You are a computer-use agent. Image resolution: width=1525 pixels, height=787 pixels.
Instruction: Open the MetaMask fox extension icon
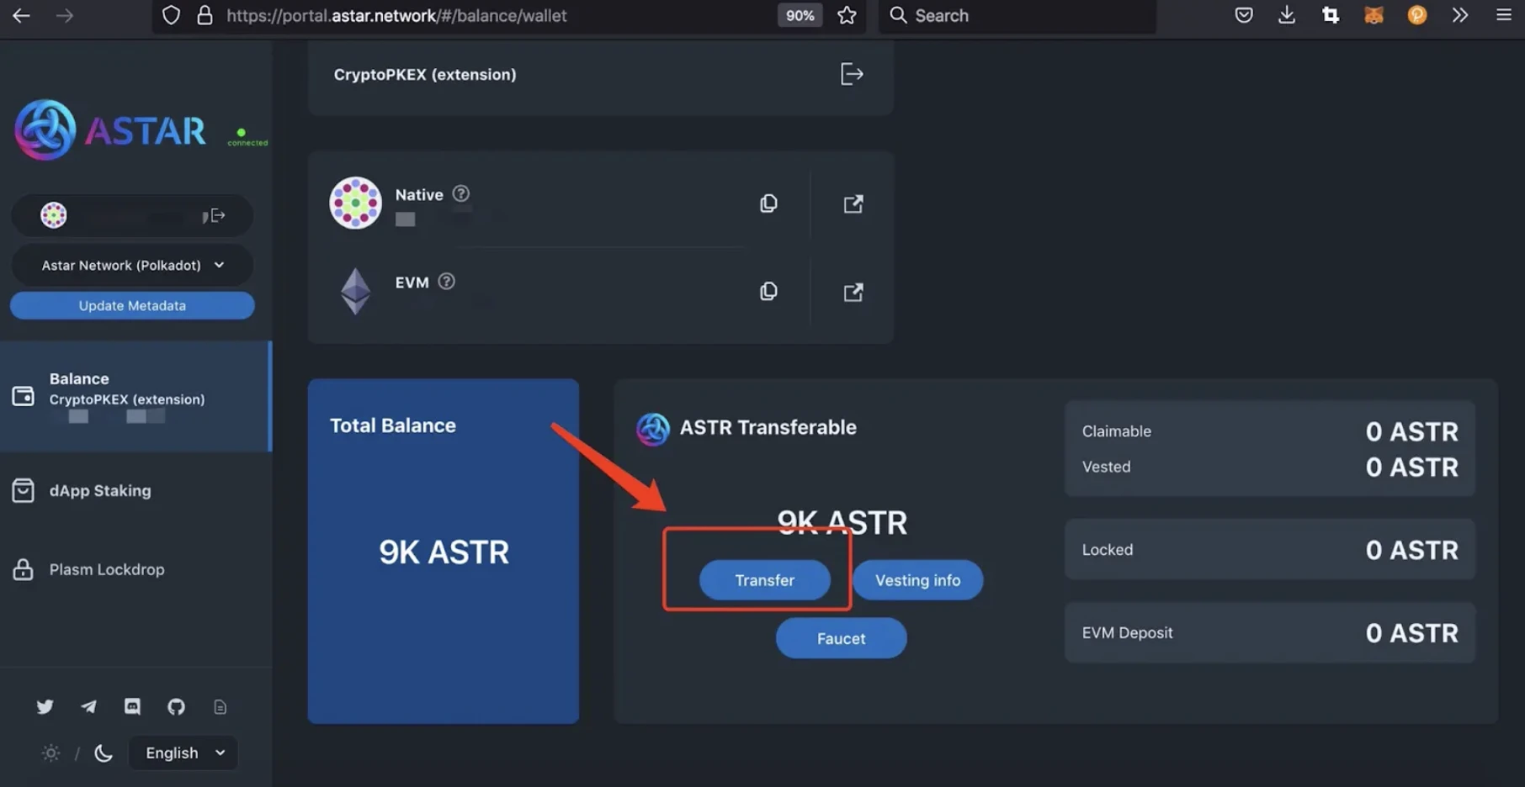point(1374,15)
